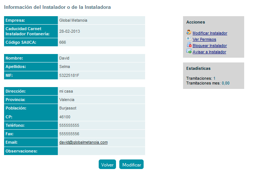Click the expiry date 28-02-2013
253x176 pixels.
(70, 31)
